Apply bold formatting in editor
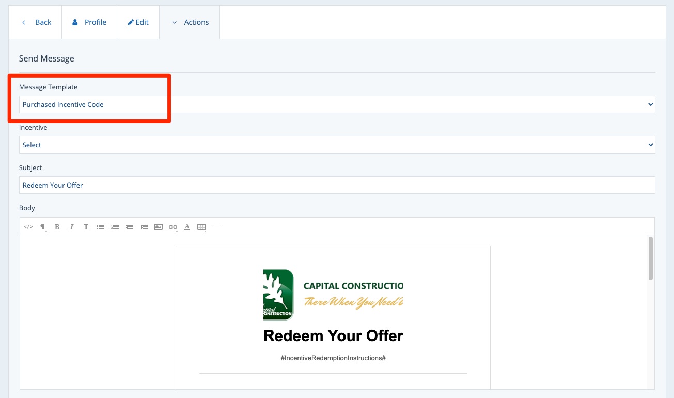The width and height of the screenshot is (674, 398). coord(57,227)
